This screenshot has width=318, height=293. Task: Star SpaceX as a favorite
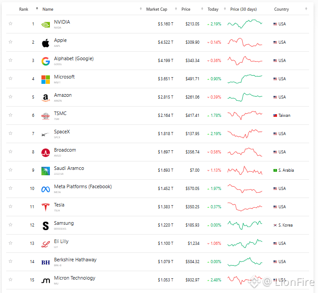coord(11,133)
